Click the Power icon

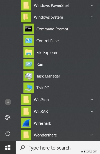pos(8,133)
